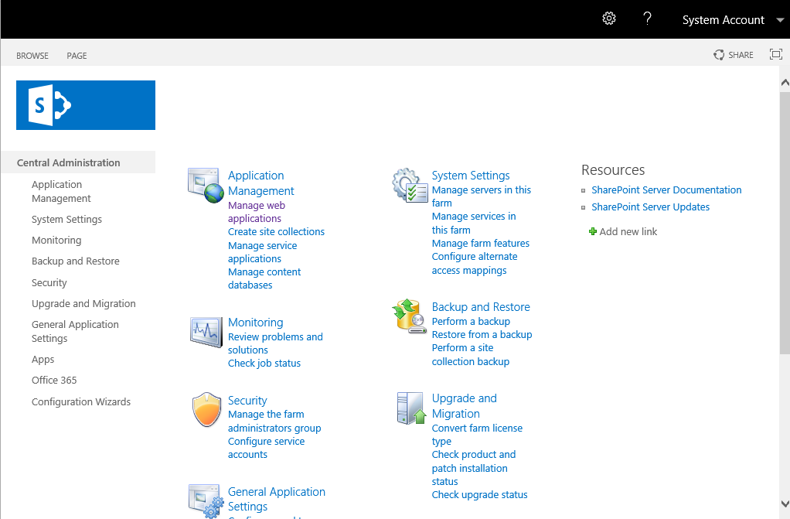Click the Monitoring heading link in main content

255,323
